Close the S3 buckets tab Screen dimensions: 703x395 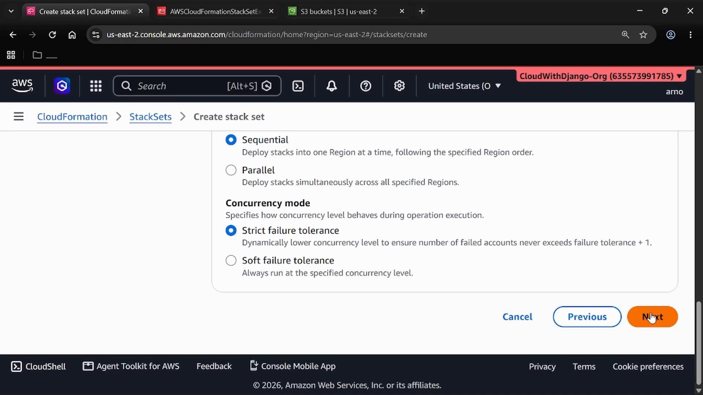tap(402, 11)
